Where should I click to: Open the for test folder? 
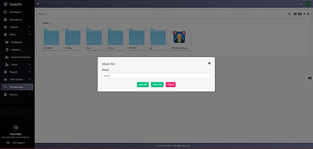(x=116, y=38)
